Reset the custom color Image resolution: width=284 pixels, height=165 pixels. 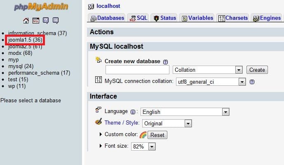pyautogui.click(x=157, y=135)
